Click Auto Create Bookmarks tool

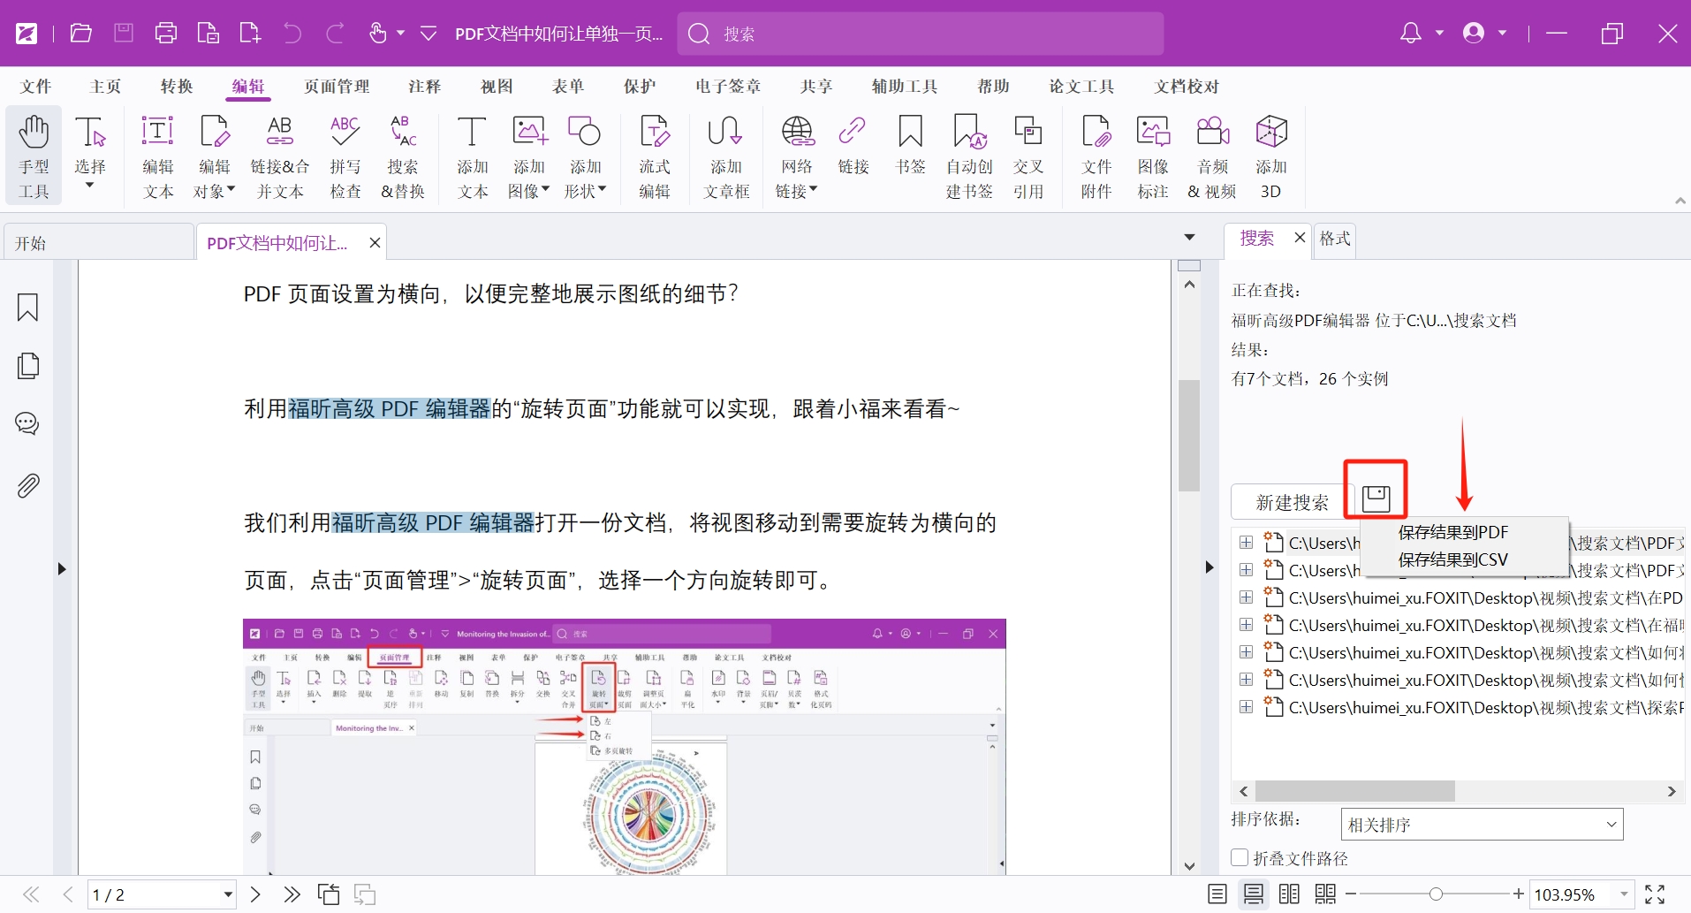point(970,156)
